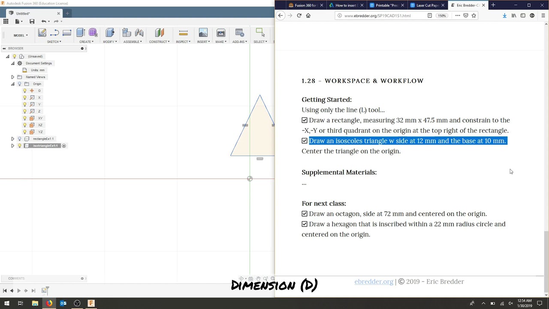Open the SKETCH dropdown menu
Screen dimensions: 549x309
(54, 42)
